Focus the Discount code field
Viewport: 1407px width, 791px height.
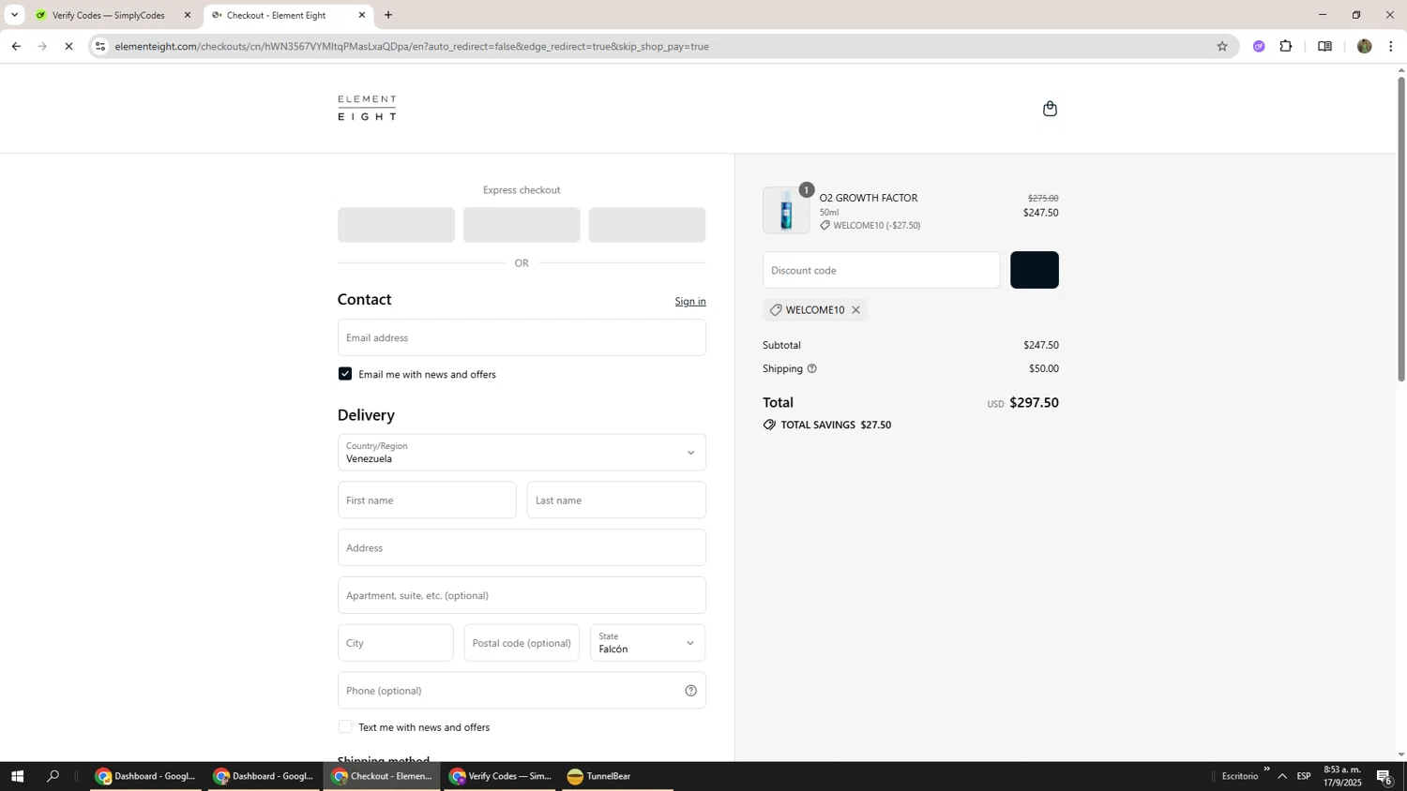(x=882, y=270)
